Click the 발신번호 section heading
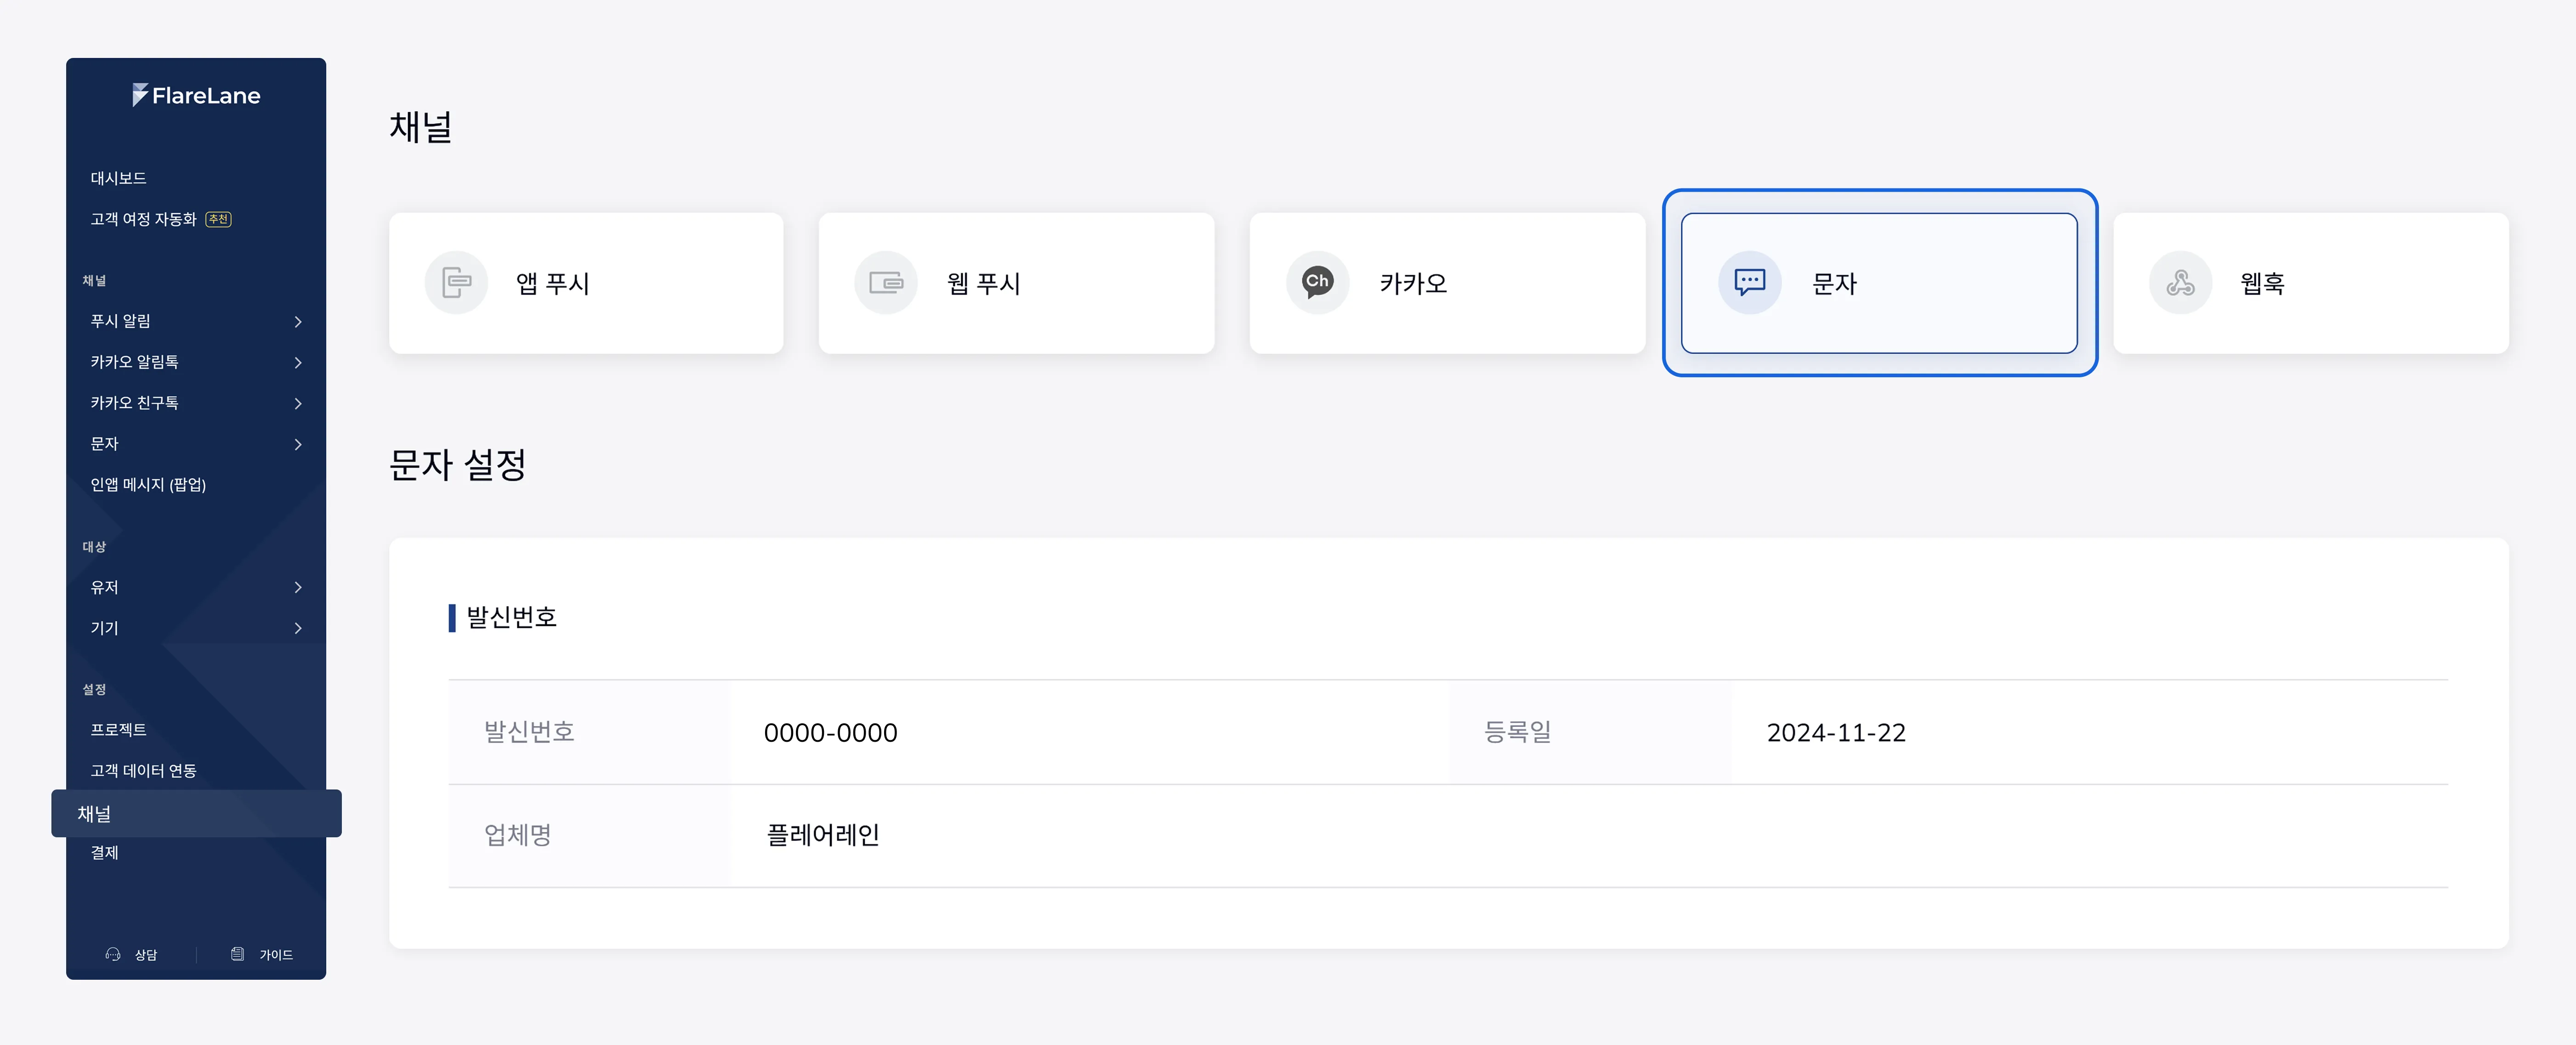 coord(511,617)
